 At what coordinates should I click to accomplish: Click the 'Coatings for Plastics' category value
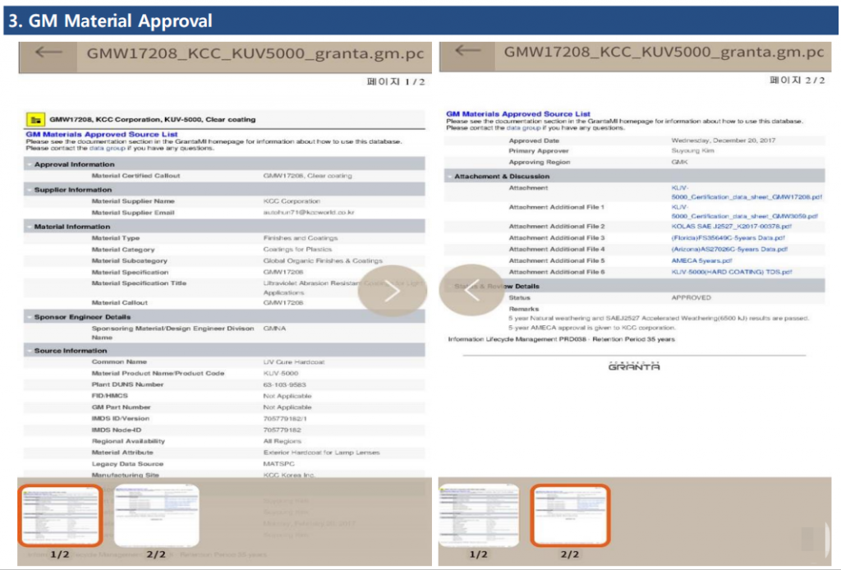click(297, 250)
